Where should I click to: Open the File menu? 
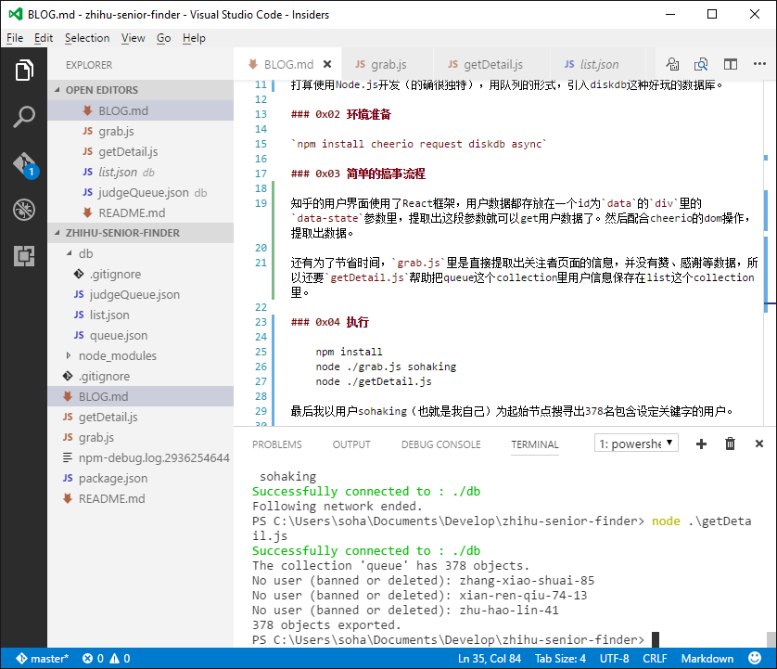point(15,38)
